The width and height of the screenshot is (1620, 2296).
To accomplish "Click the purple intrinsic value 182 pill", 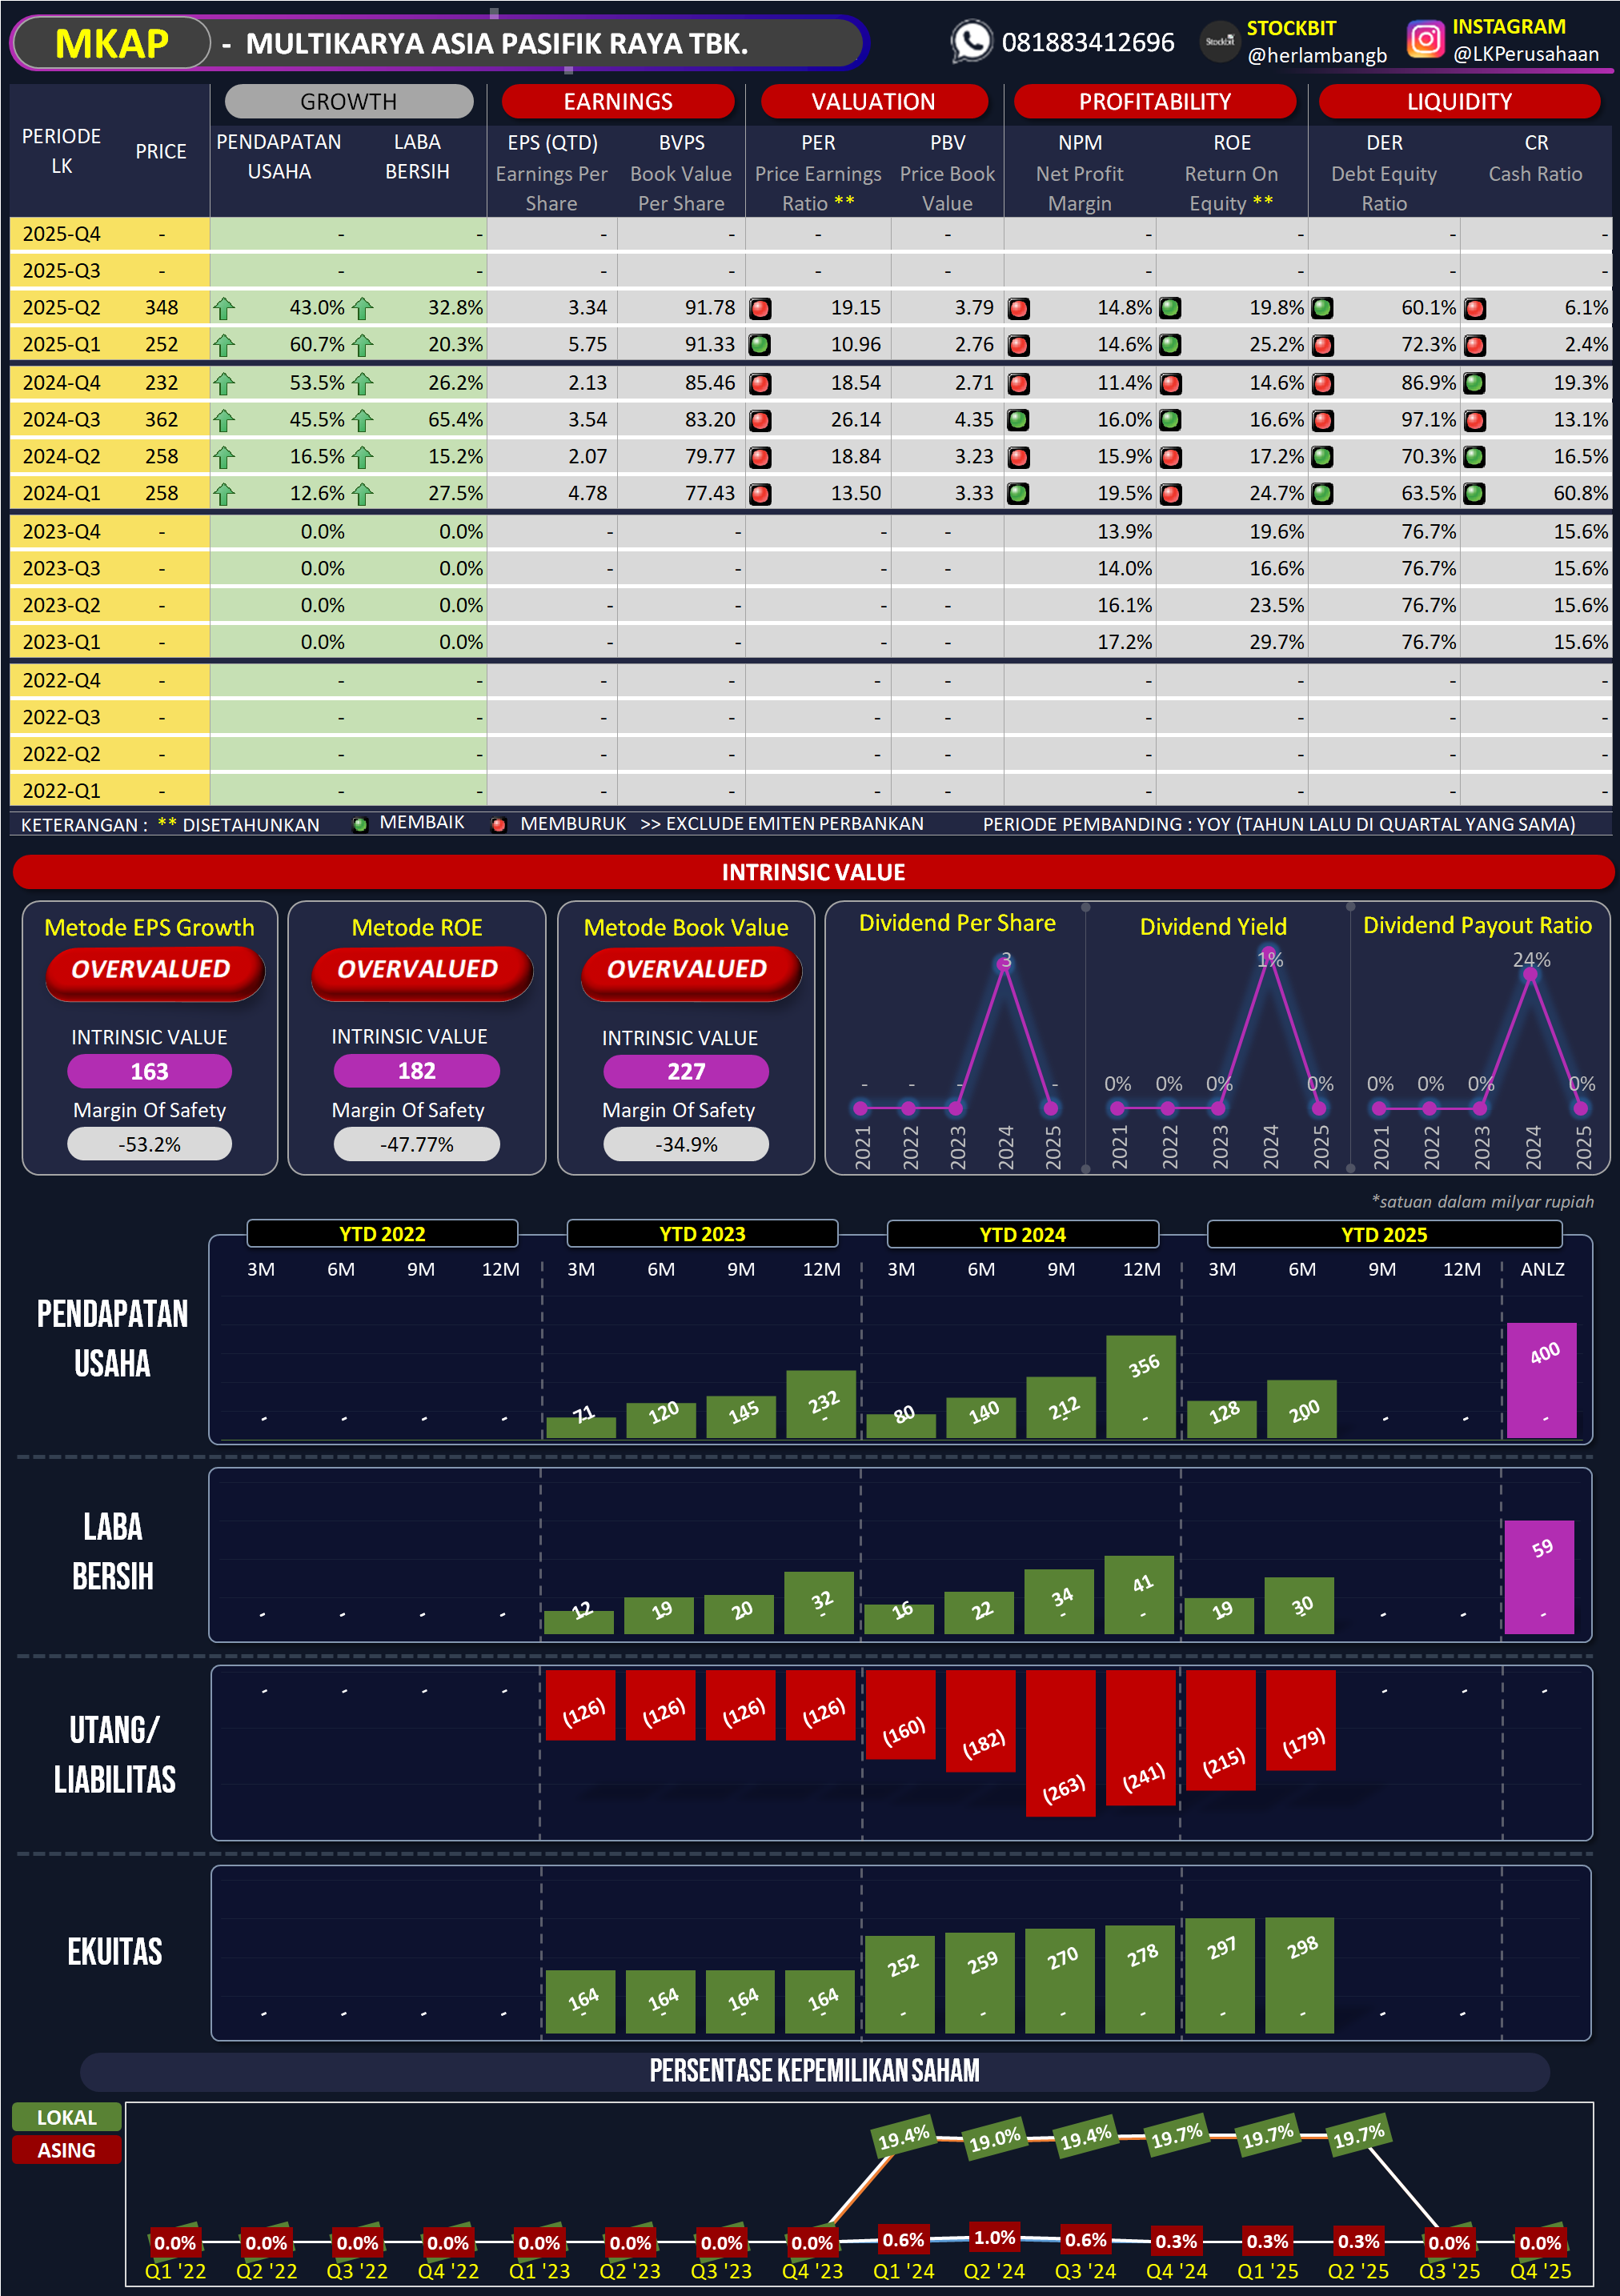I will [416, 1070].
